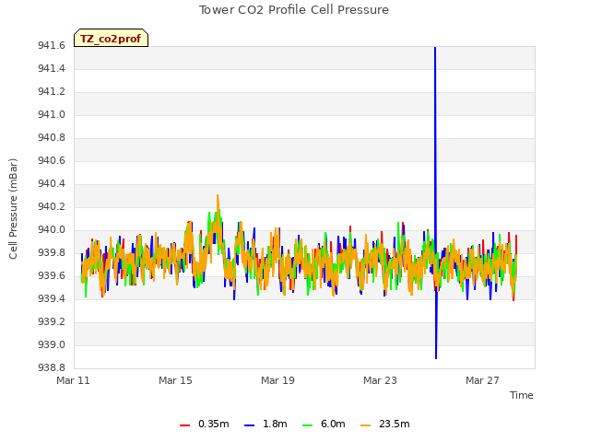
Task: Click the 941.6 y-axis tick label
Action: [x=52, y=45]
